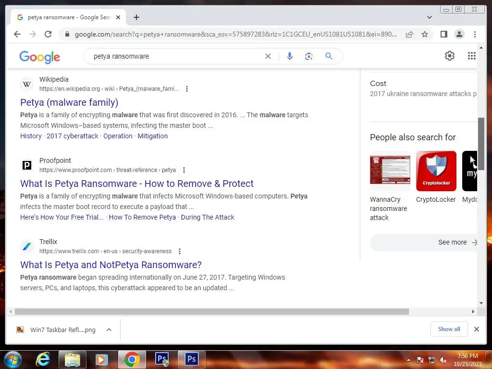
Task: Open more options for Wikipedia result
Action: [x=187, y=89]
